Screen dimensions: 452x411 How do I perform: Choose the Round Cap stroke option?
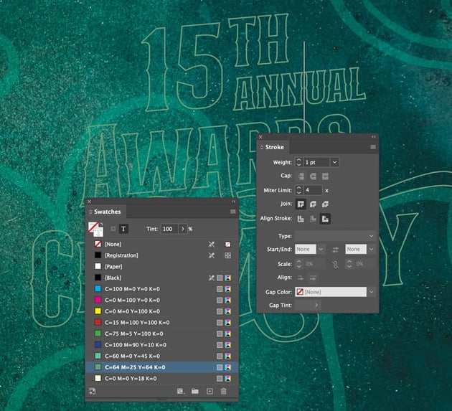[313, 176]
